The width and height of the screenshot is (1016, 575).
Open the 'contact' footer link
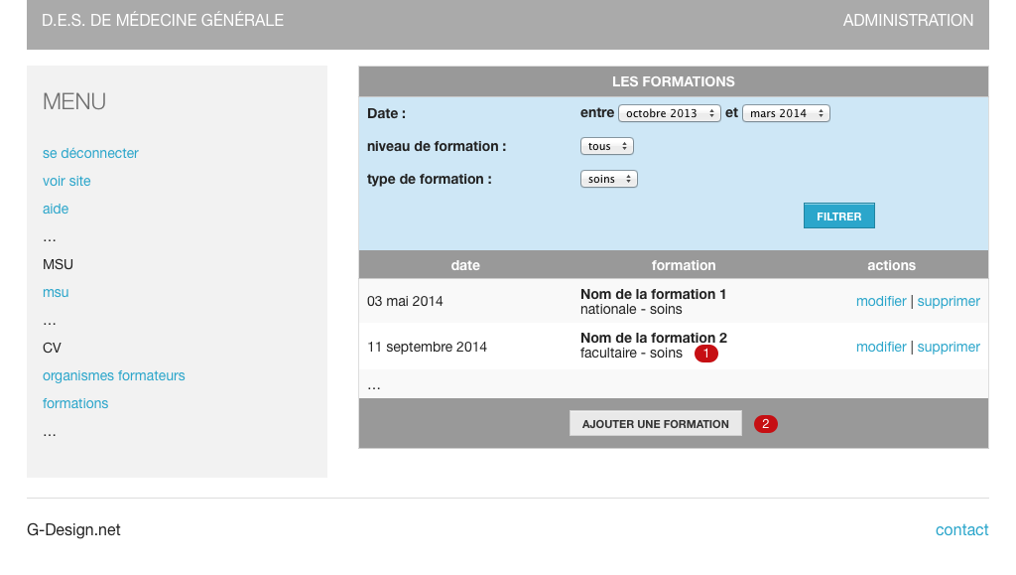(x=961, y=530)
